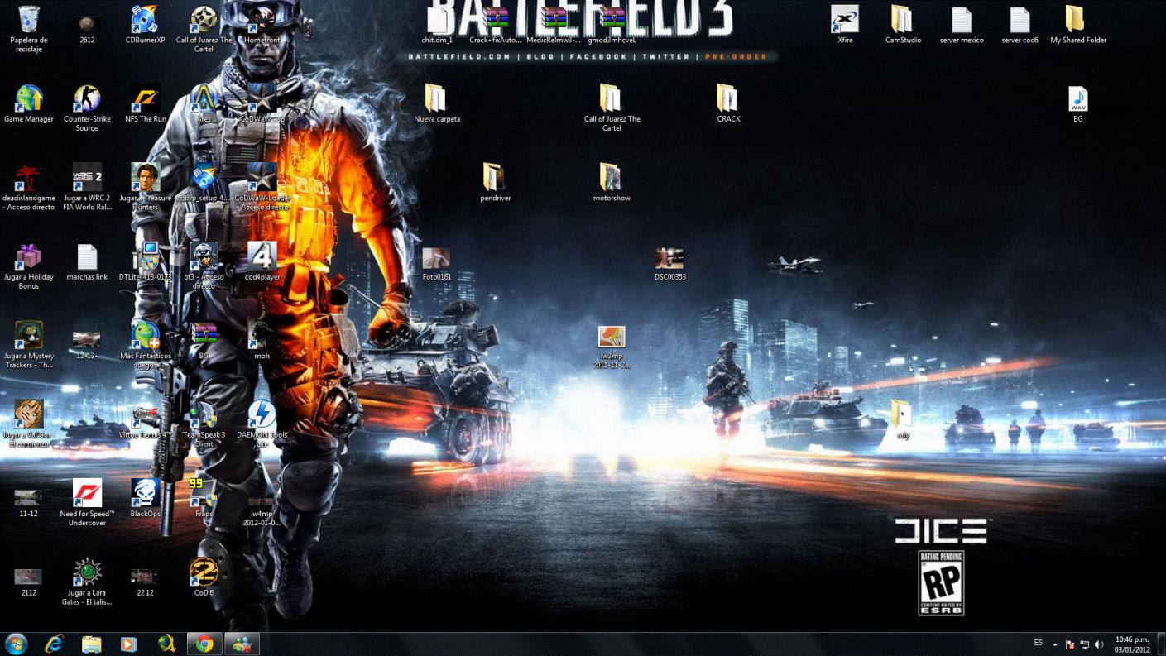1166x656 pixels.
Task: Select the server cod6 file
Action: pyautogui.click(x=1020, y=20)
